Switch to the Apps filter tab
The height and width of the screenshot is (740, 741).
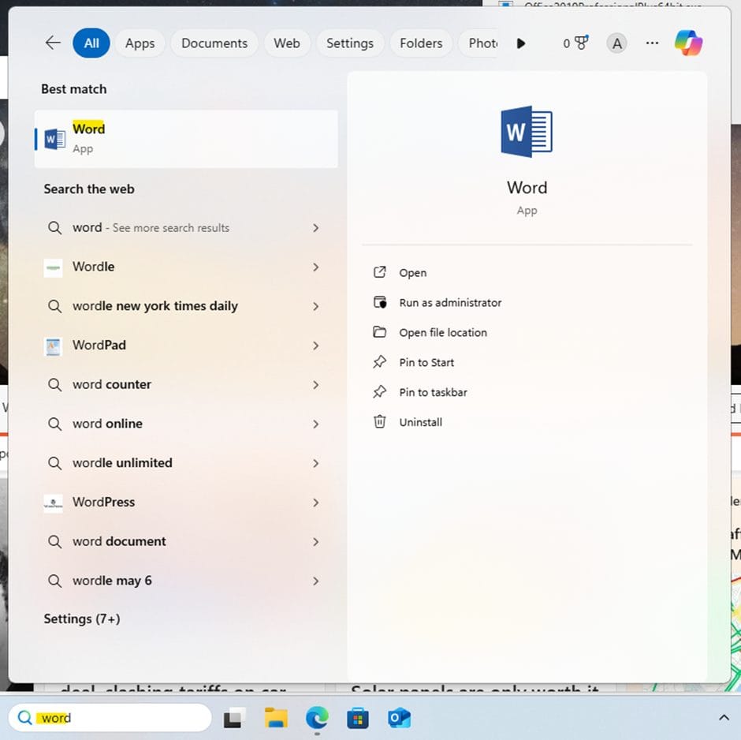140,43
